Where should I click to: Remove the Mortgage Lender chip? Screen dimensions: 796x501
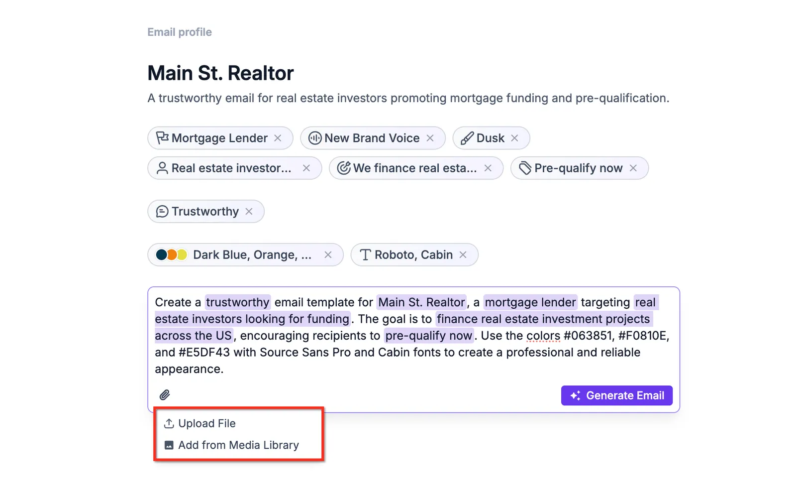coord(278,138)
